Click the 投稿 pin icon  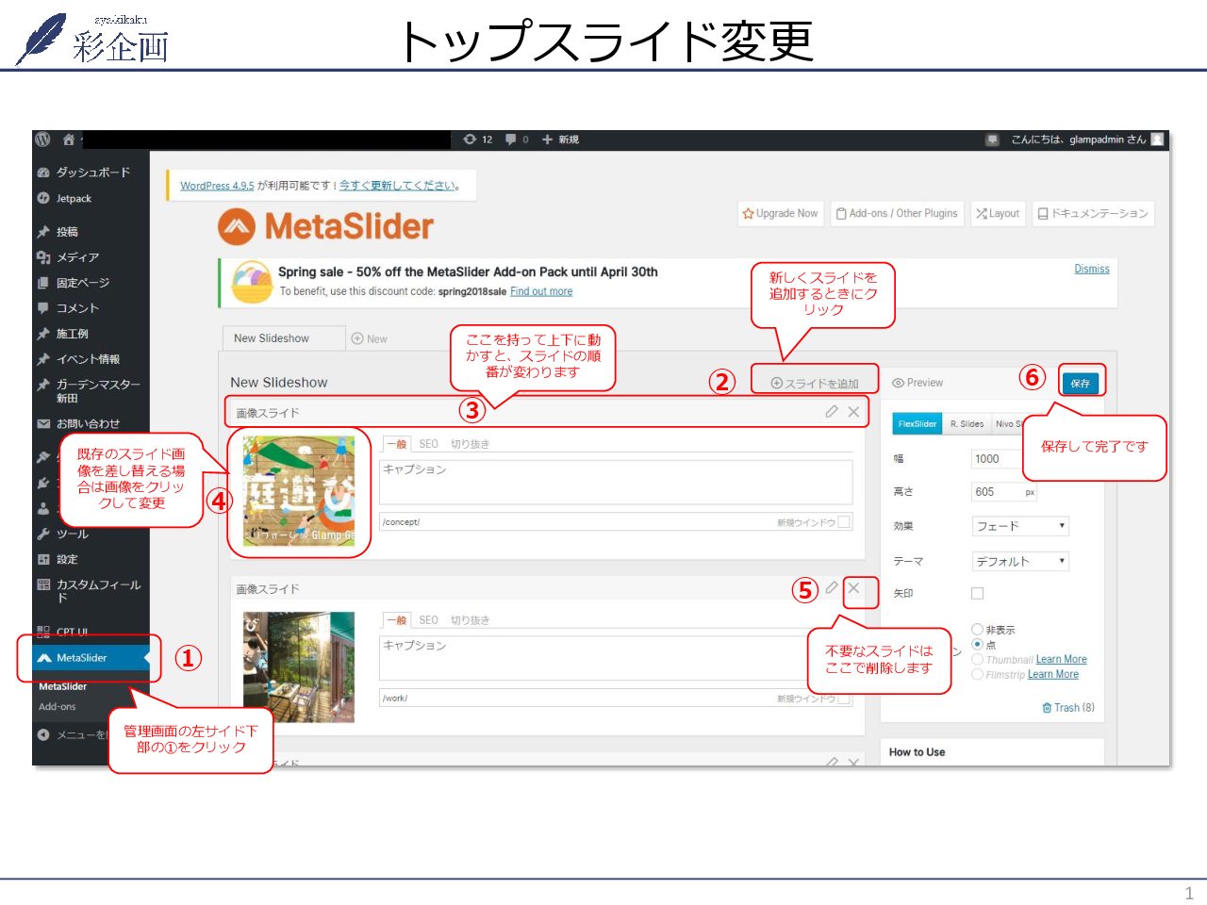pyautogui.click(x=43, y=232)
